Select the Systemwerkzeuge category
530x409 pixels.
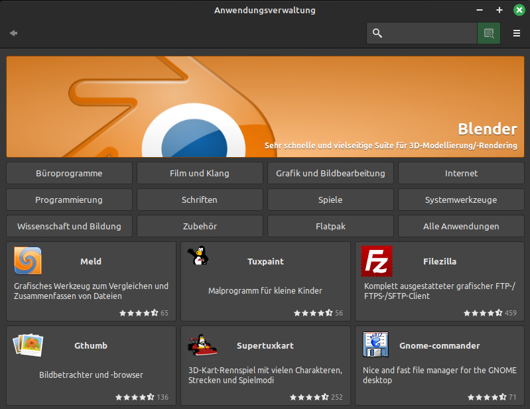[462, 200]
